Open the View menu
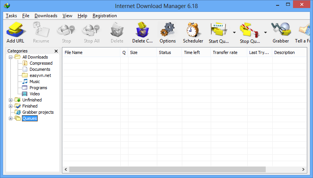Viewport: 313px width, 178px height. click(x=67, y=16)
